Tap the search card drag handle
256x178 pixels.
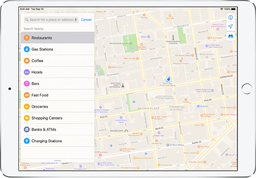pos(58,160)
